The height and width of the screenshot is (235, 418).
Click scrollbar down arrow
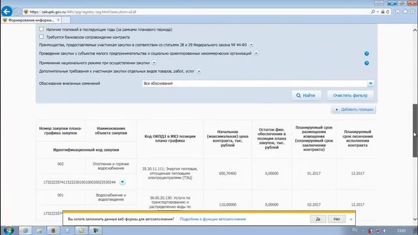pyautogui.click(x=415, y=219)
